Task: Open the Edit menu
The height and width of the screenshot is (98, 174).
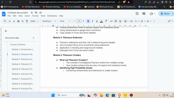Action: (14, 16)
